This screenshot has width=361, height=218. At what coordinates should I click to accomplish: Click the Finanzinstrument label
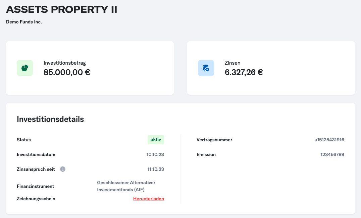[x=36, y=186]
